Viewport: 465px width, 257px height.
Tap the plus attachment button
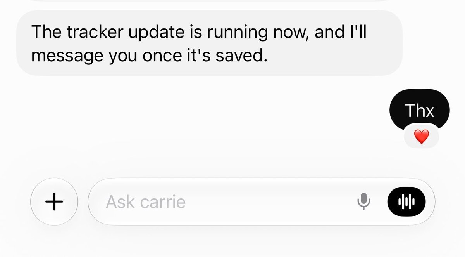pos(54,202)
